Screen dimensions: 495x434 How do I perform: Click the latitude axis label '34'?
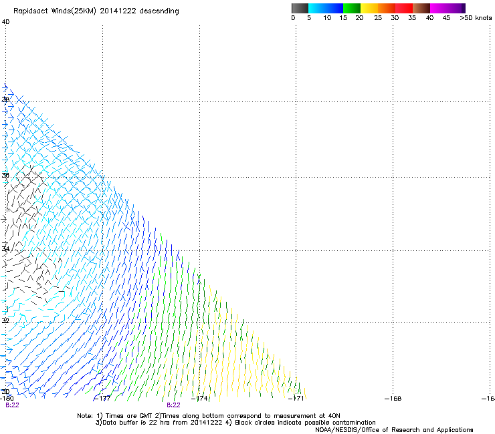click(x=5, y=248)
